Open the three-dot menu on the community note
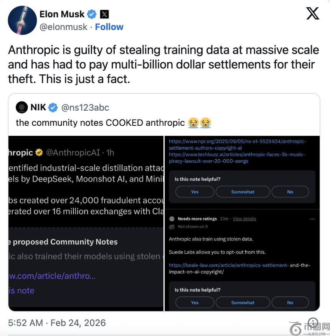Screen dimensions: 330x336 [x=312, y=219]
